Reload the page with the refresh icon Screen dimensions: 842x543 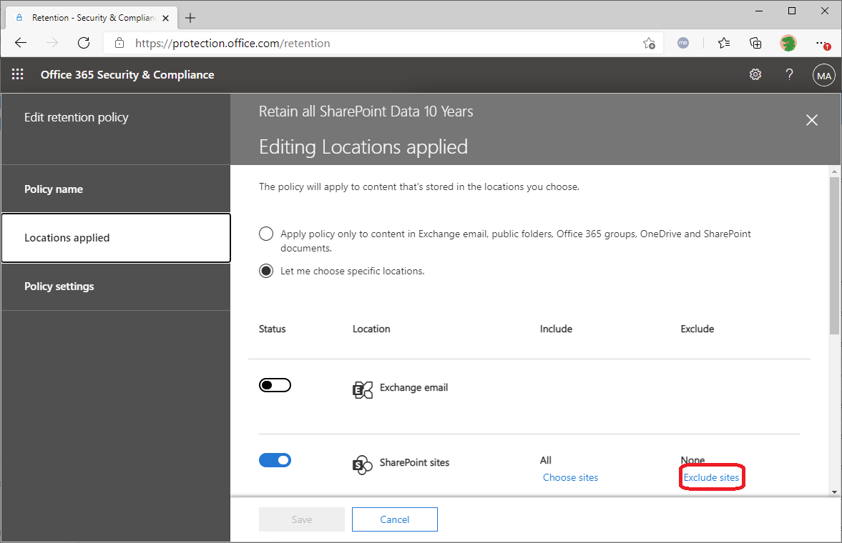point(84,43)
